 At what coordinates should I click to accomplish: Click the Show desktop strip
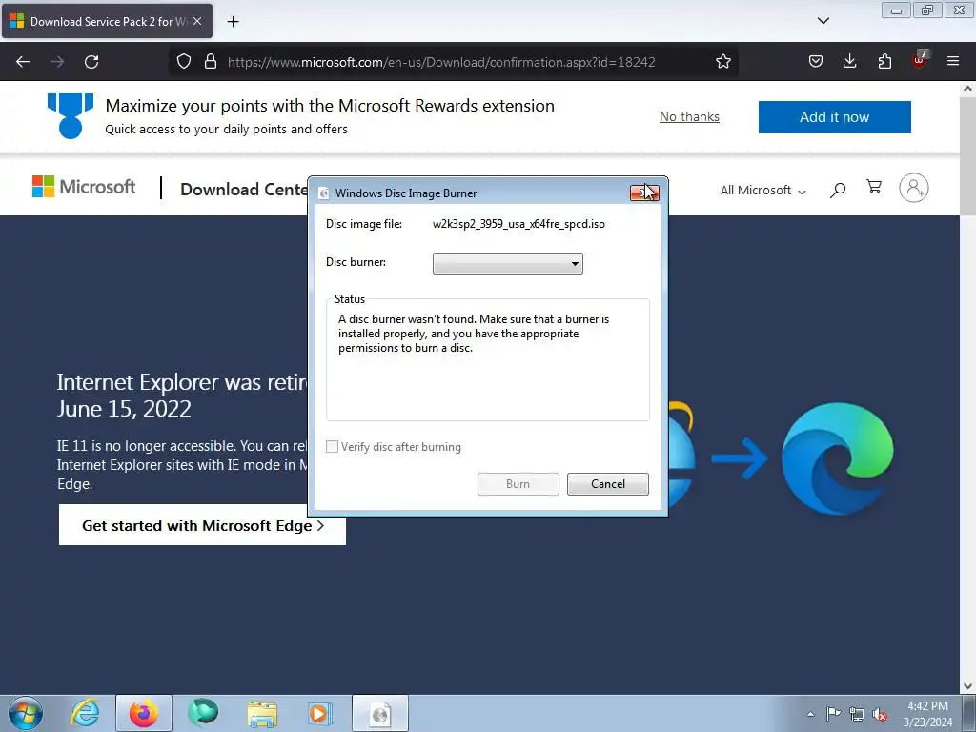(969, 713)
